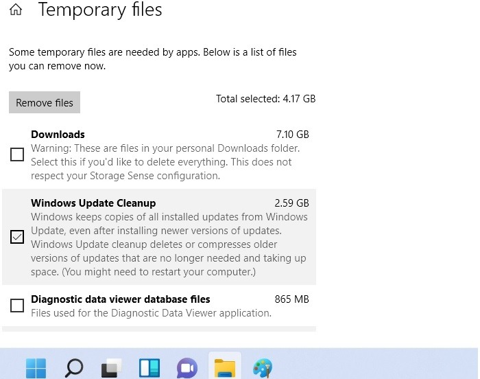Open the Windows Start menu
This screenshot has height=379, width=480.
point(36,367)
